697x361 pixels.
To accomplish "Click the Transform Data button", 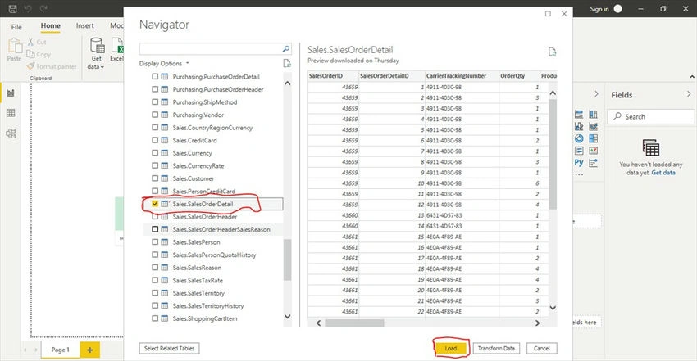I will point(496,348).
